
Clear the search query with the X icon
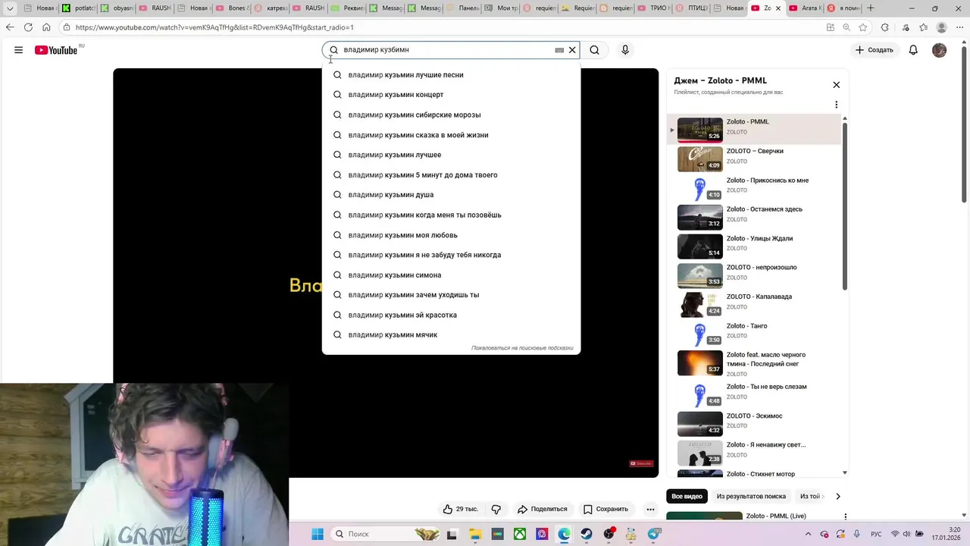click(572, 50)
